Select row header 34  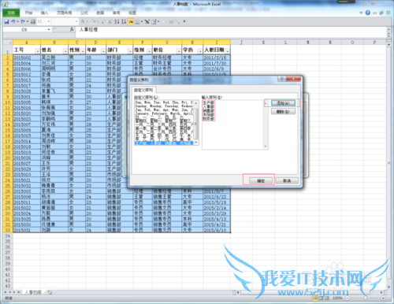pos(8,235)
